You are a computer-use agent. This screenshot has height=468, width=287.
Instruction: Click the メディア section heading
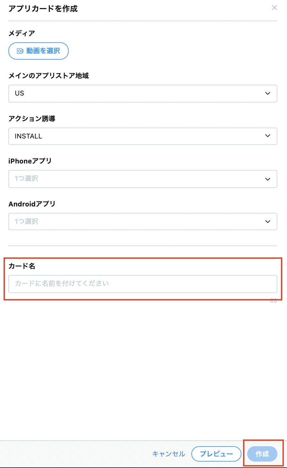click(x=21, y=33)
